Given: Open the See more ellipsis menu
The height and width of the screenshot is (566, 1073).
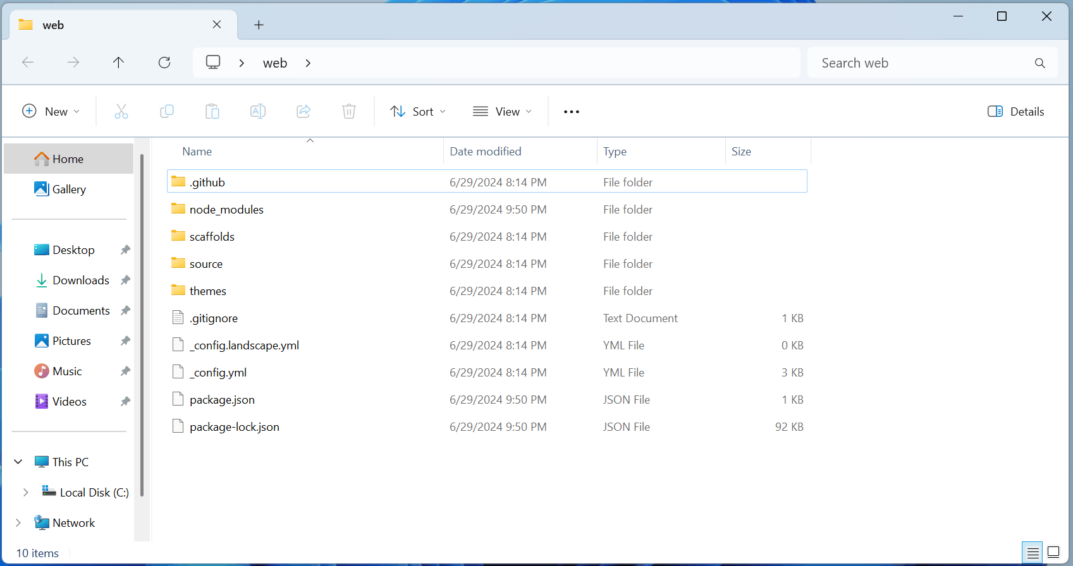Looking at the screenshot, I should [572, 112].
